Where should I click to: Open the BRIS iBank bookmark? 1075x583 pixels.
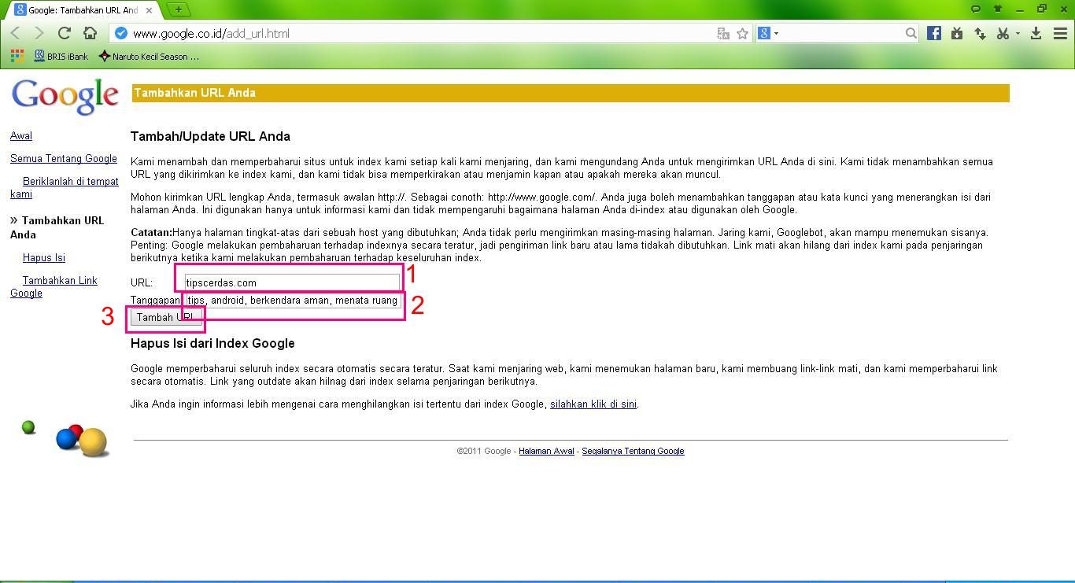point(61,57)
